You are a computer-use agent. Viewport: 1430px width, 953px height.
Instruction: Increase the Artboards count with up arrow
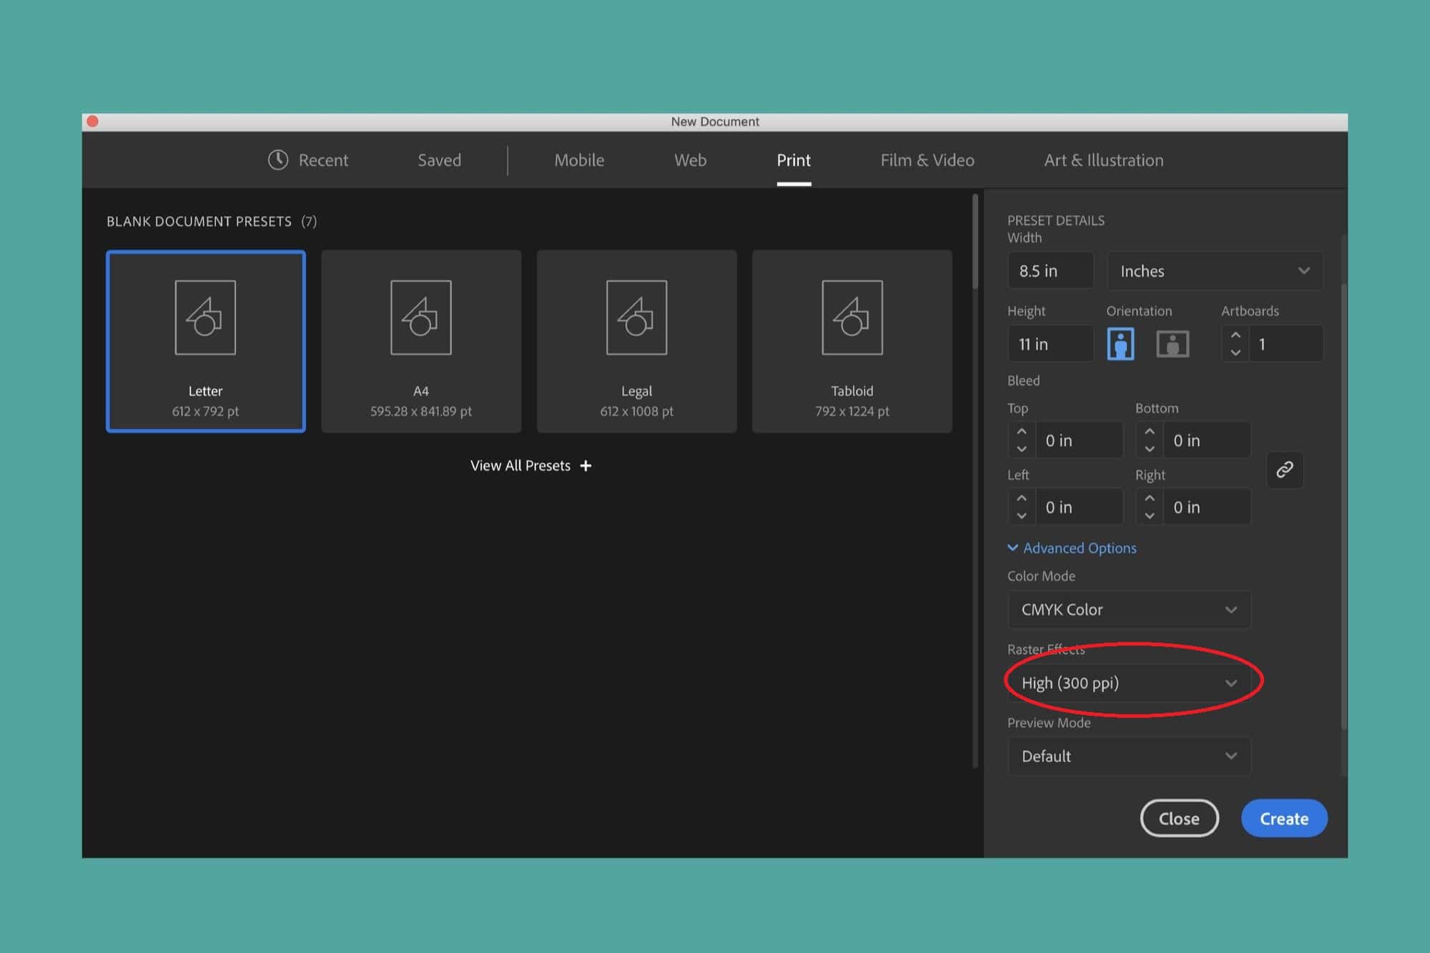click(1236, 335)
